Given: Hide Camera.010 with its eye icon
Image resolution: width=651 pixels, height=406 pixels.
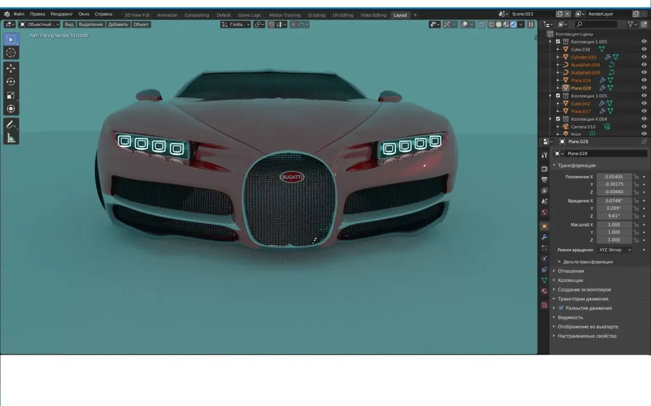Looking at the screenshot, I should pyautogui.click(x=644, y=127).
